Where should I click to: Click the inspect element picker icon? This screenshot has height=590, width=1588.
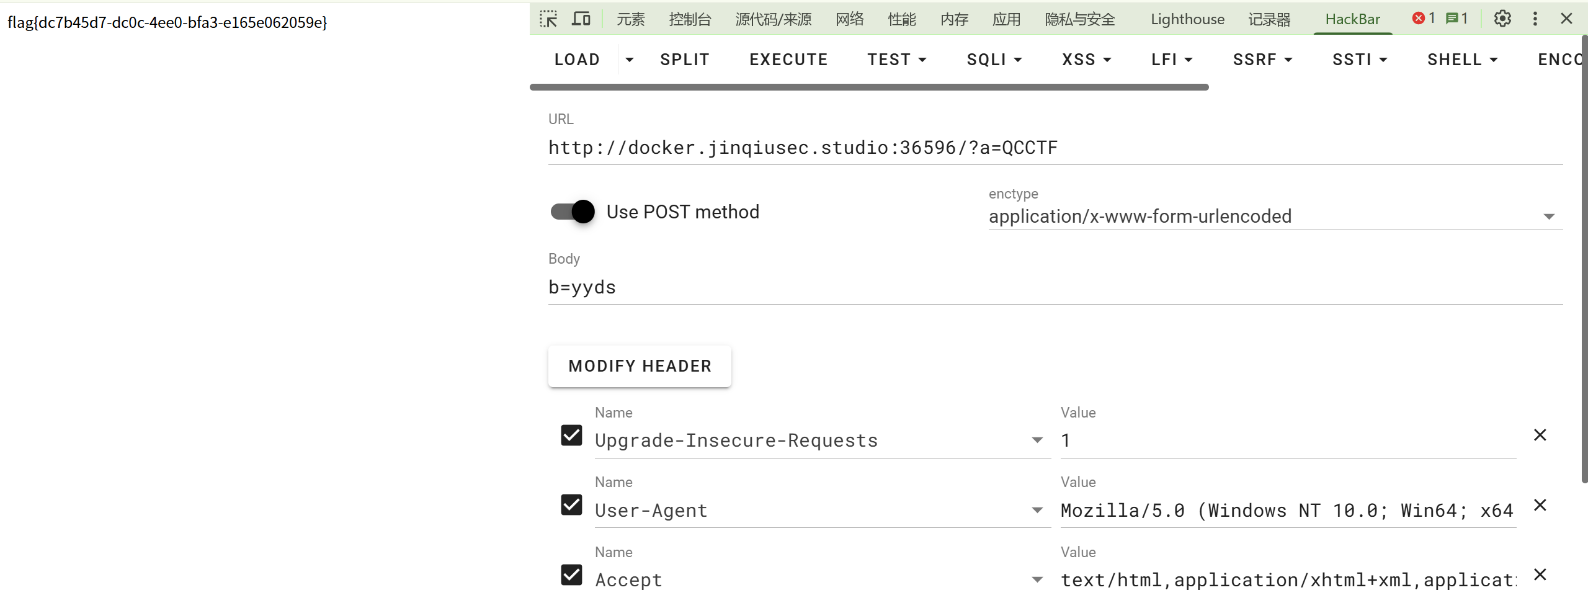(548, 19)
